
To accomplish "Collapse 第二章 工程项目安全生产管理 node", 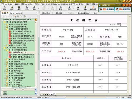I will pos(3,48).
